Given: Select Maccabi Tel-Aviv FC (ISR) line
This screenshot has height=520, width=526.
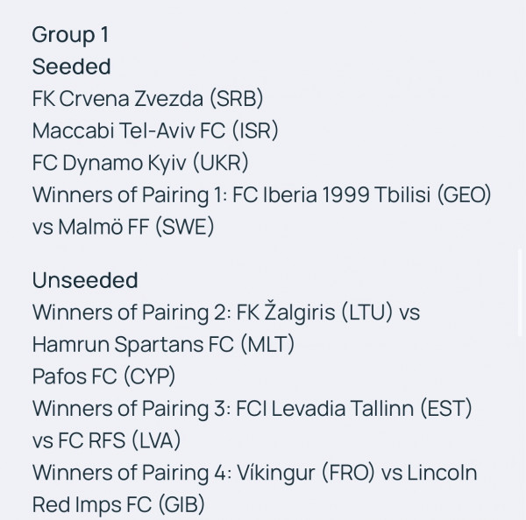Looking at the screenshot, I should point(155,130).
